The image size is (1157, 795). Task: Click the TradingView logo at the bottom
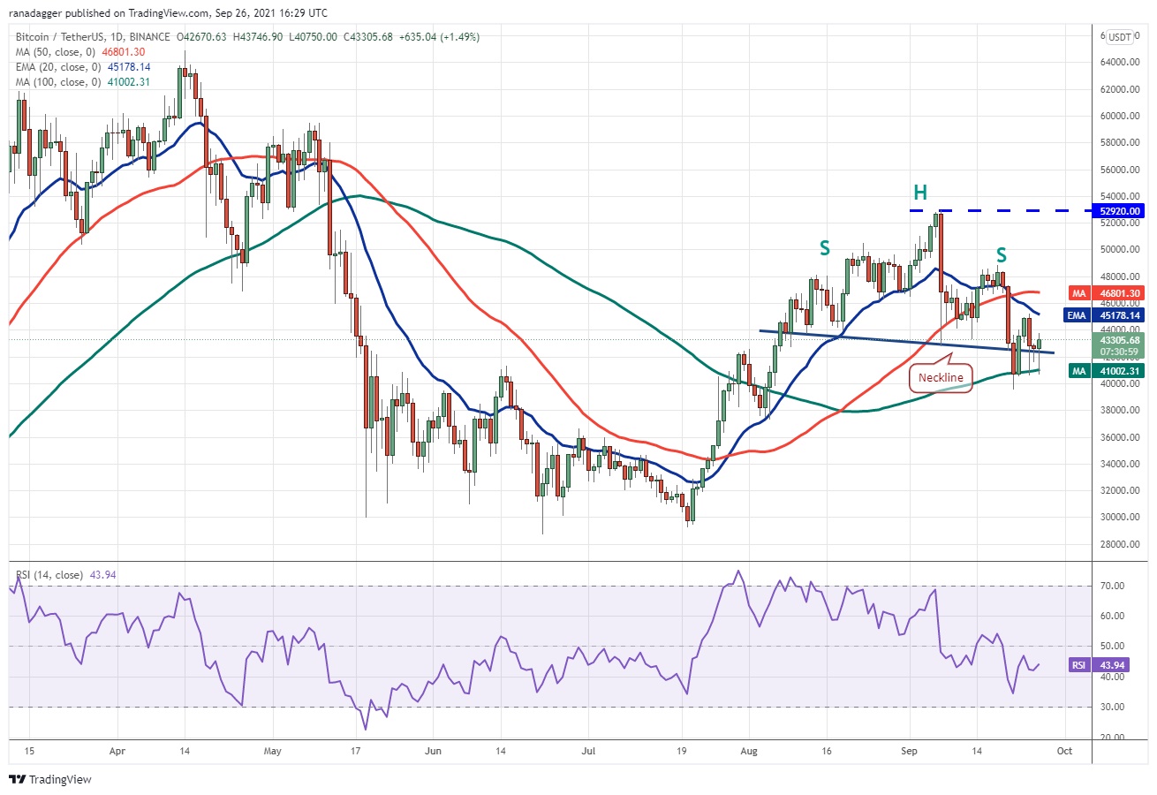coord(50,780)
